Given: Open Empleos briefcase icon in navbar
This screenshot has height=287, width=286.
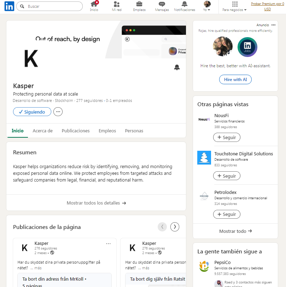Looking at the screenshot, I should [x=139, y=6].
